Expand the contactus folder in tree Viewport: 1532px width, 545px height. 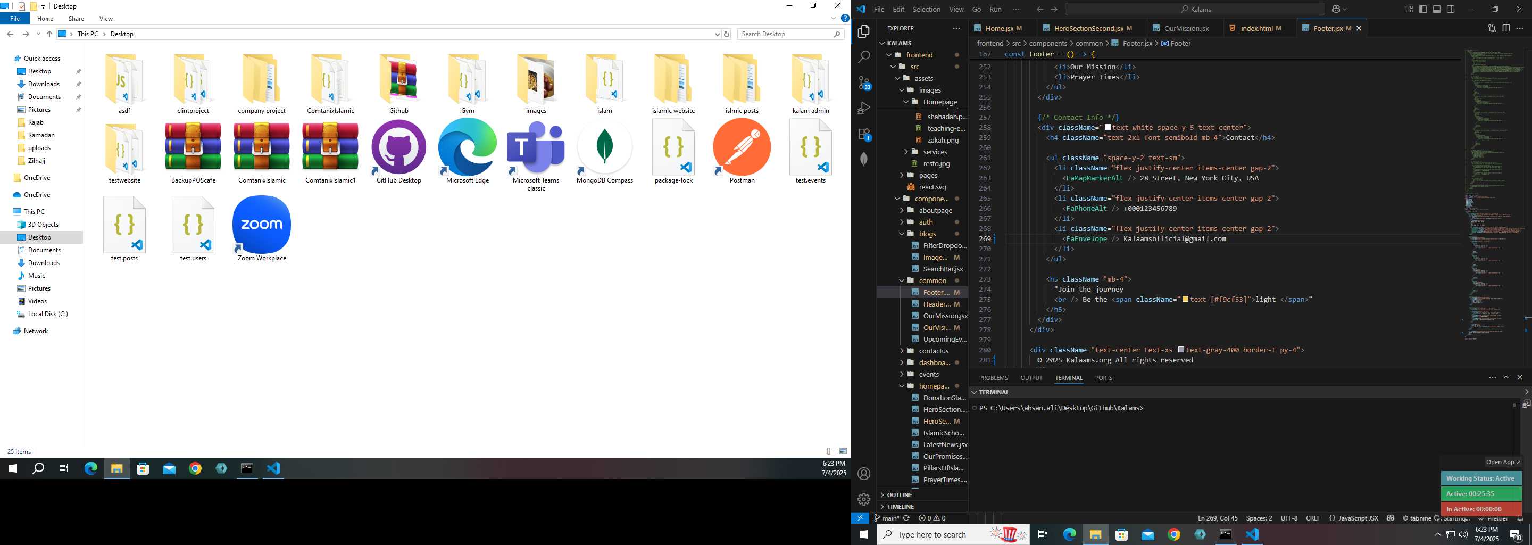tap(902, 350)
